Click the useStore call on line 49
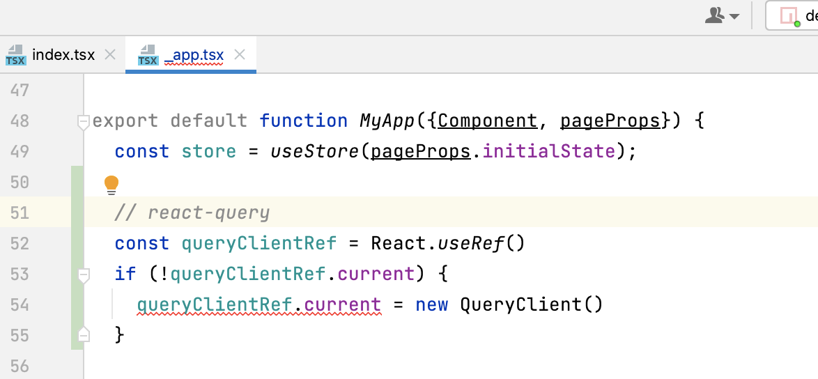Viewport: 818px width, 379px height. click(x=314, y=152)
